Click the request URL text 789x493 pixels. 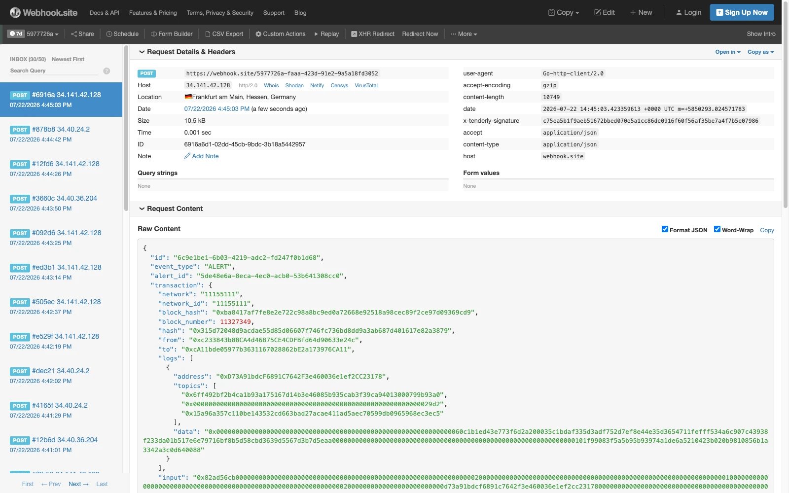point(282,73)
